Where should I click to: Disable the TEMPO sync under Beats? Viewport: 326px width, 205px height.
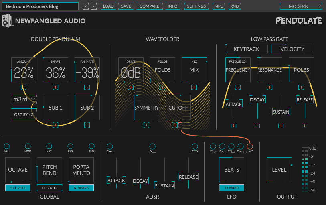tap(231, 188)
